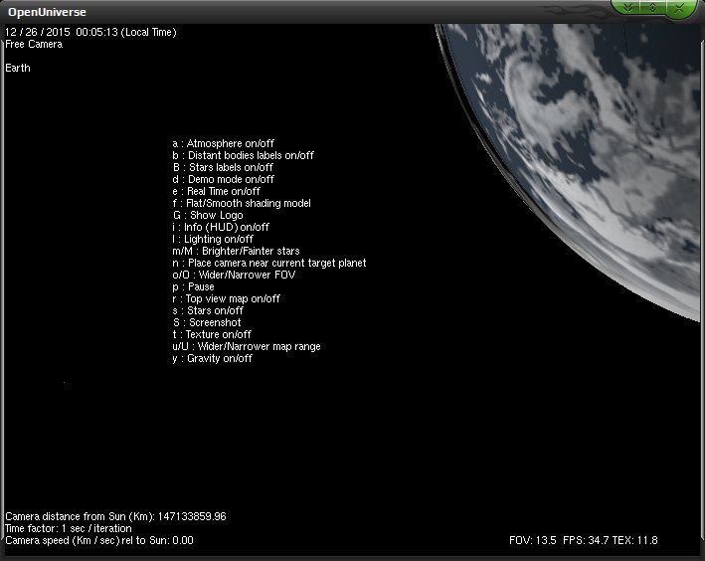Click the 'TEX: 11.8' status value
705x561 pixels.
pos(634,540)
